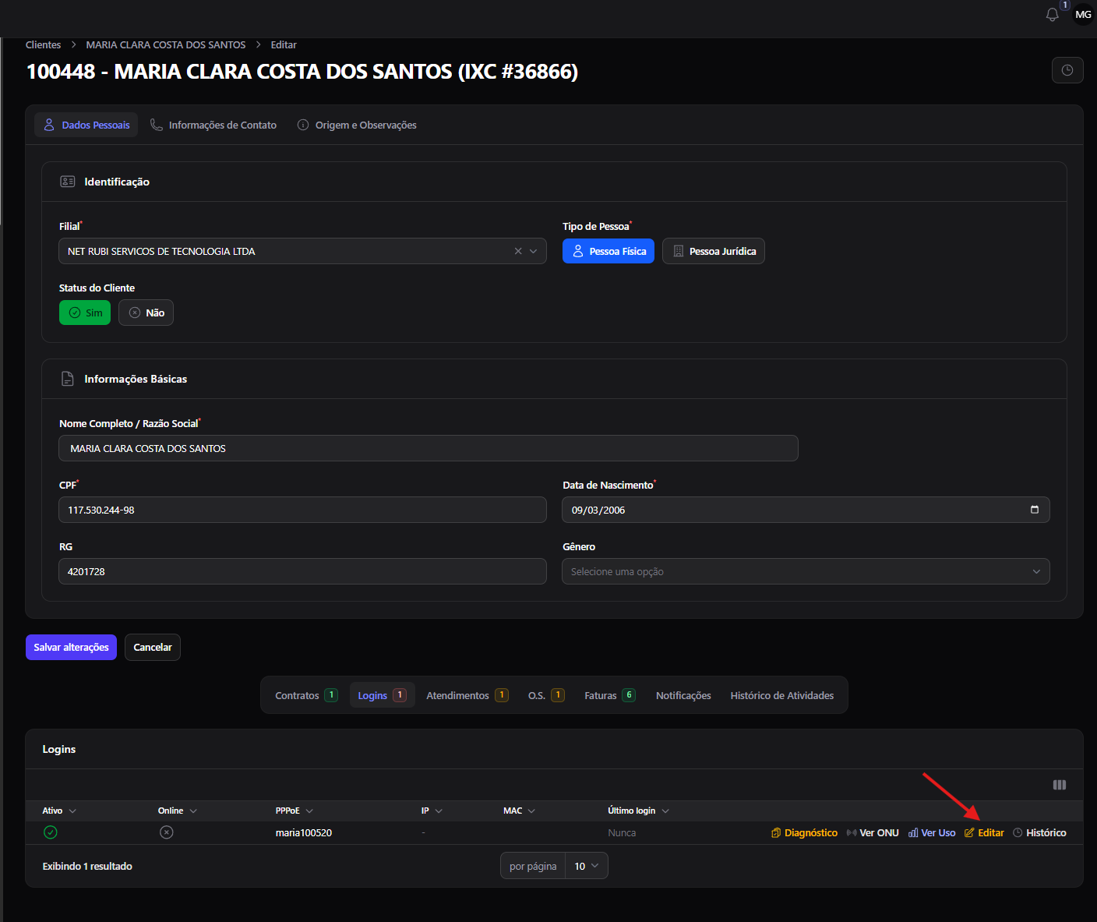Switch to Informações de Contato tab
Screen dimensions: 1097x922
pyautogui.click(x=213, y=125)
